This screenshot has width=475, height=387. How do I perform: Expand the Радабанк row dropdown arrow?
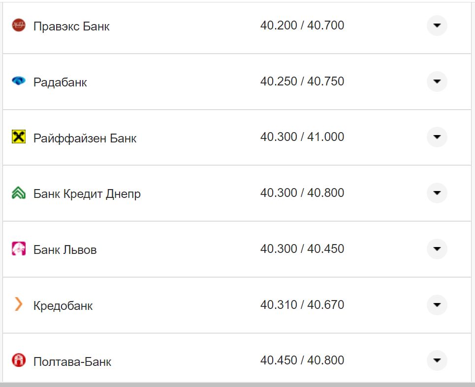[437, 82]
